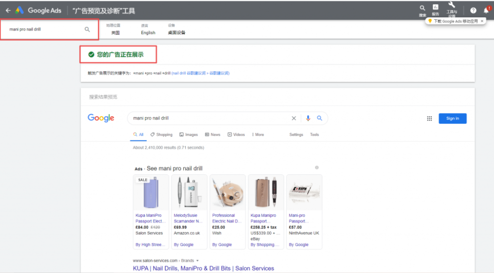Image resolution: width=494 pixels, height=273 pixels.
Task: Click the blue Sign in button
Action: (453, 118)
